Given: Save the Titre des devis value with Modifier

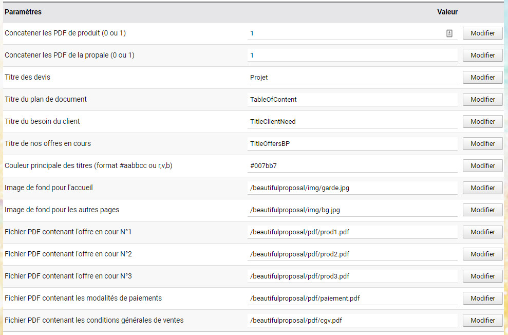Looking at the screenshot, I should (483, 77).
